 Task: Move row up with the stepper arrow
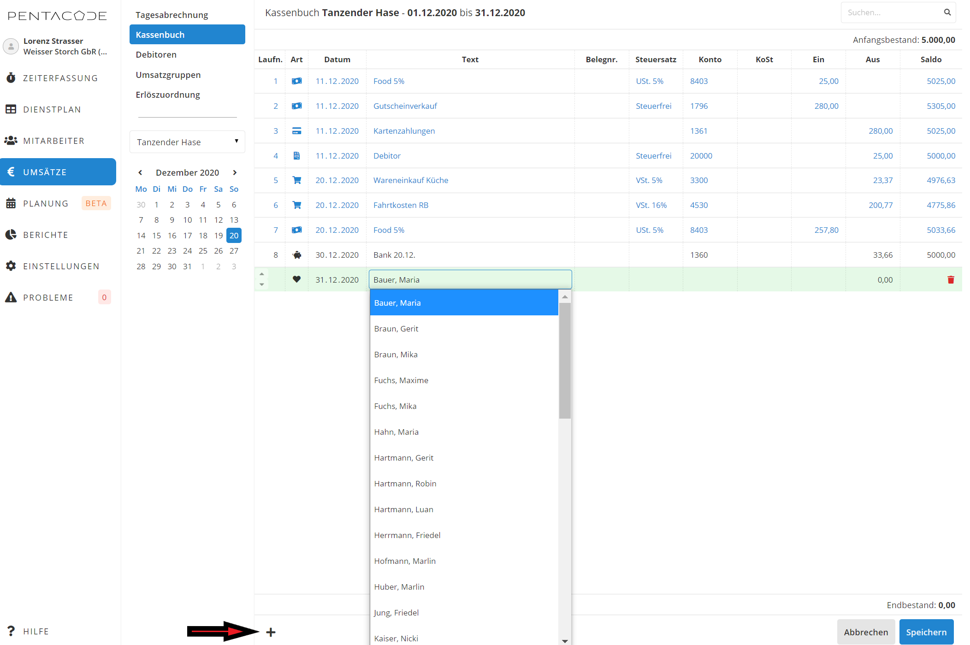coord(262,274)
